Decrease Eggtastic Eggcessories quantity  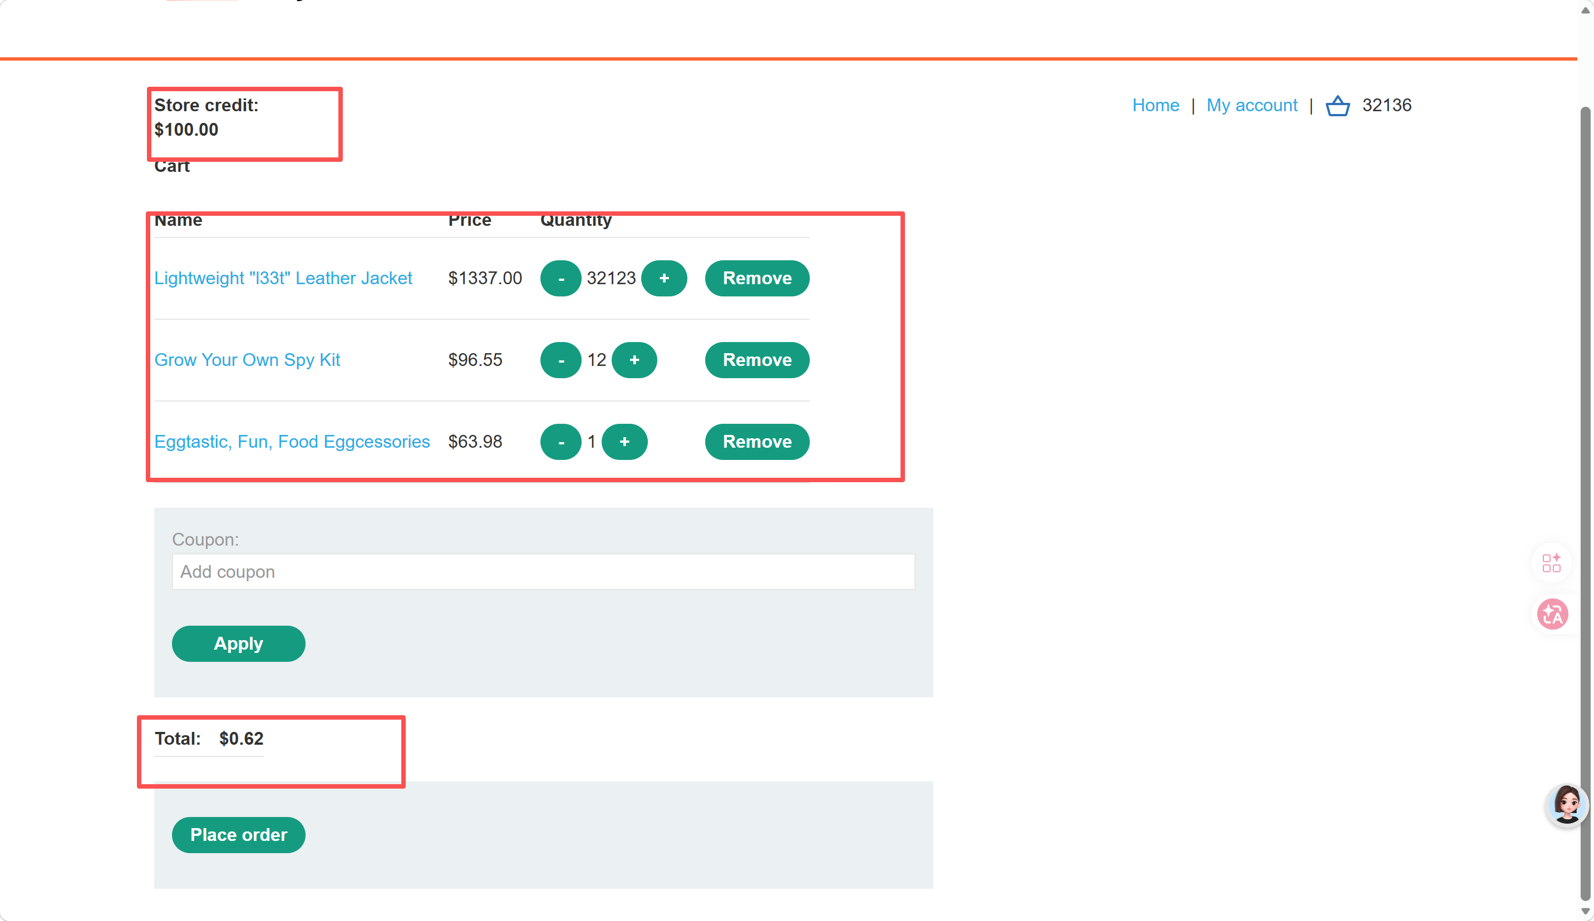click(560, 441)
